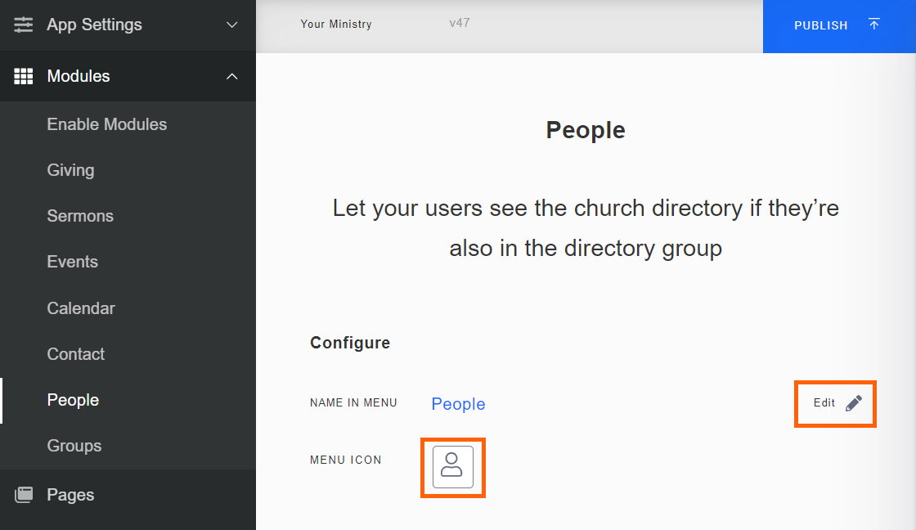Open the Events module
916x530 pixels.
tap(73, 262)
